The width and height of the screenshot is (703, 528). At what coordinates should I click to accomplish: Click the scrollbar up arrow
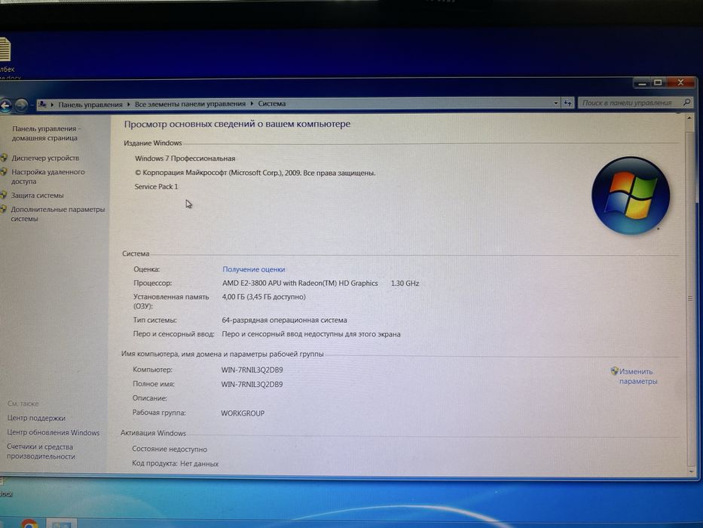[690, 118]
